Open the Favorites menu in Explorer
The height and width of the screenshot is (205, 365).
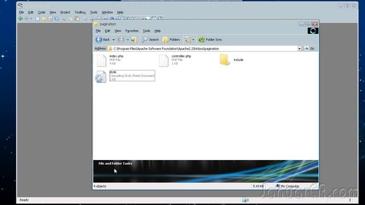point(132,31)
